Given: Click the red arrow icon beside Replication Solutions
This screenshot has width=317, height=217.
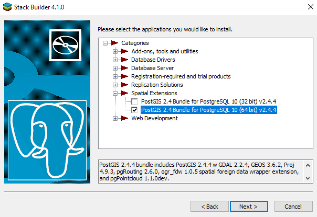Looking at the screenshot, I should tap(125, 85).
